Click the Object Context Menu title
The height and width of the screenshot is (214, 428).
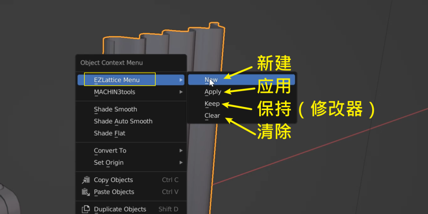(x=111, y=63)
